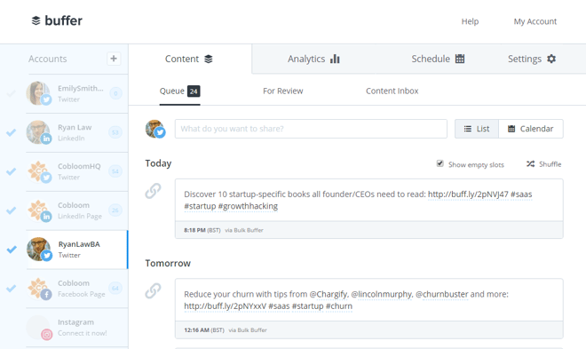The height and width of the screenshot is (349, 586).
Task: Click the CobloomHQ logo avatar
Action: 38,171
